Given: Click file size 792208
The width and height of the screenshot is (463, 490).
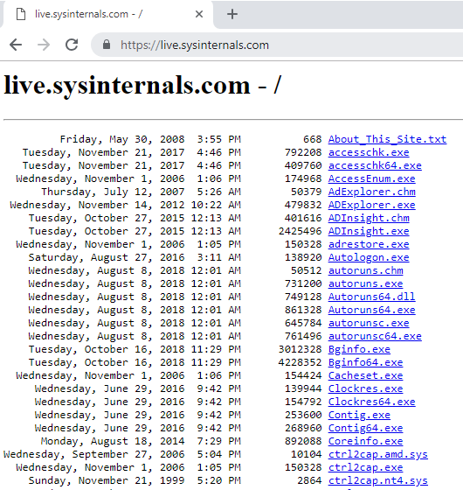Looking at the screenshot, I should pyautogui.click(x=303, y=152).
